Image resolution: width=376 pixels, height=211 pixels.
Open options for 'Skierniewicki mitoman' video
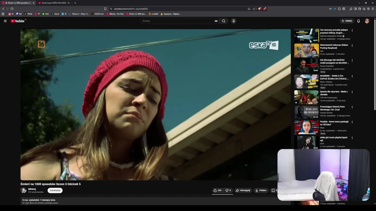pyautogui.click(x=352, y=45)
